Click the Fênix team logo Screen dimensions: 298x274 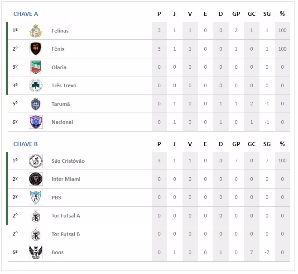coord(36,49)
